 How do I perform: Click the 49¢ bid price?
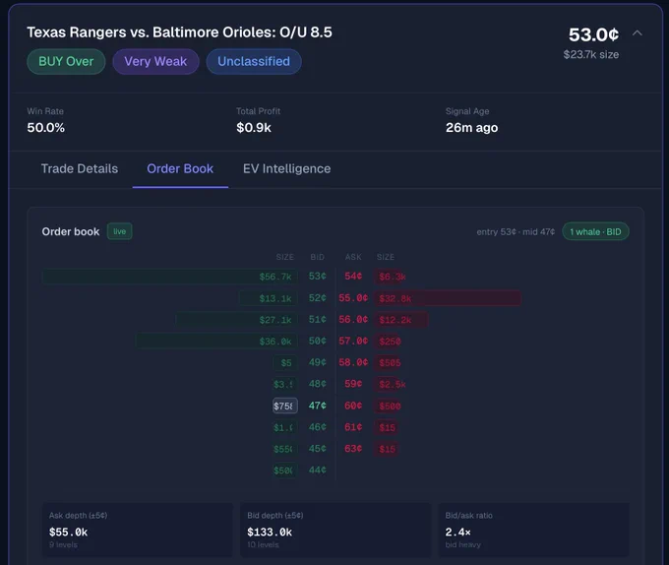pyautogui.click(x=318, y=362)
